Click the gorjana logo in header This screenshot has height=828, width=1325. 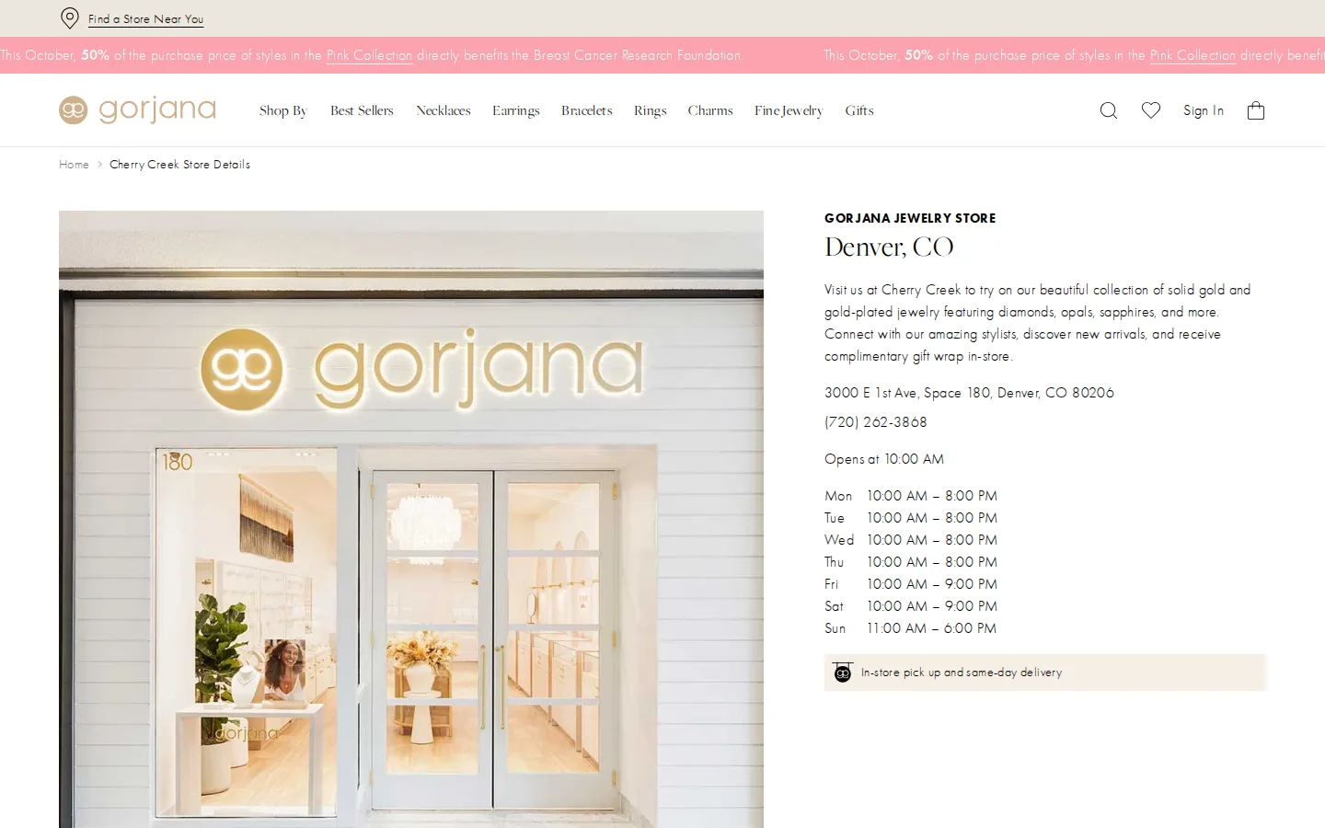coord(137,110)
